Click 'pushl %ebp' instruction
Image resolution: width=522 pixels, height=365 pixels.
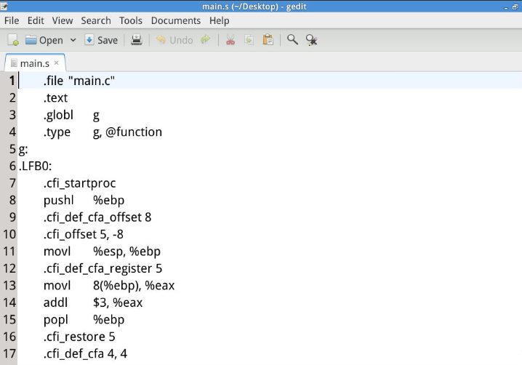pyautogui.click(x=84, y=201)
